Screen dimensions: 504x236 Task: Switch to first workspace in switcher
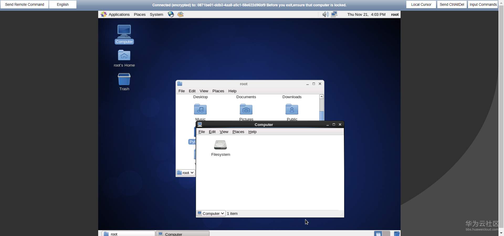coord(378,234)
